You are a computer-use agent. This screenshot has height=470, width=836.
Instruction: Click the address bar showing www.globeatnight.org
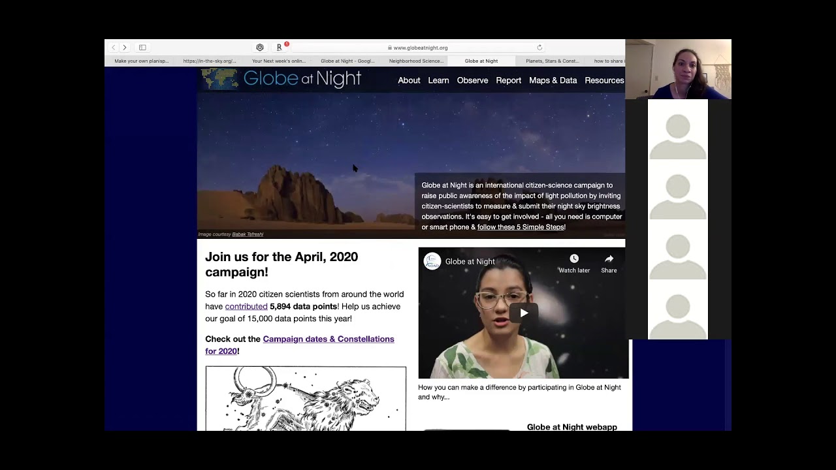418,48
